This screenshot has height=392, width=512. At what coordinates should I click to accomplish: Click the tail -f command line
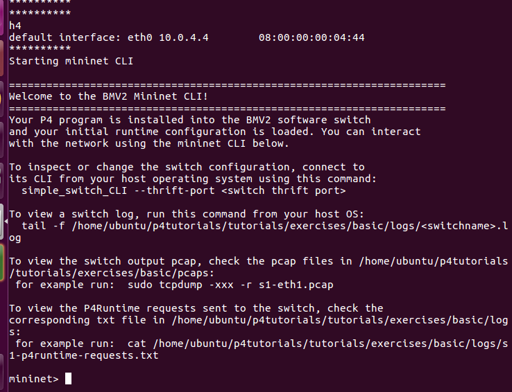tap(259, 232)
